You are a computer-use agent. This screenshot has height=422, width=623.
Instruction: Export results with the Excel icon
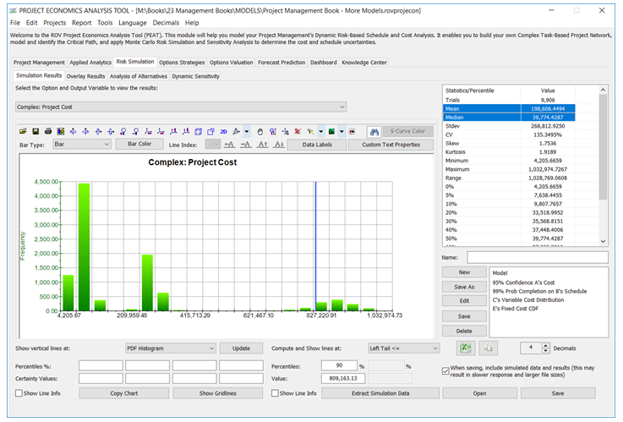(x=465, y=348)
